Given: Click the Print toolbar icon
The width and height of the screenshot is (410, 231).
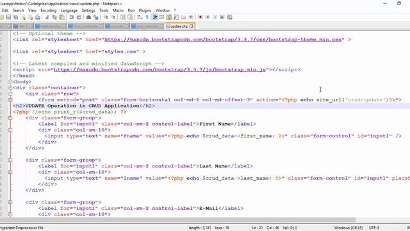Looking at the screenshot, I should click(x=38, y=17).
